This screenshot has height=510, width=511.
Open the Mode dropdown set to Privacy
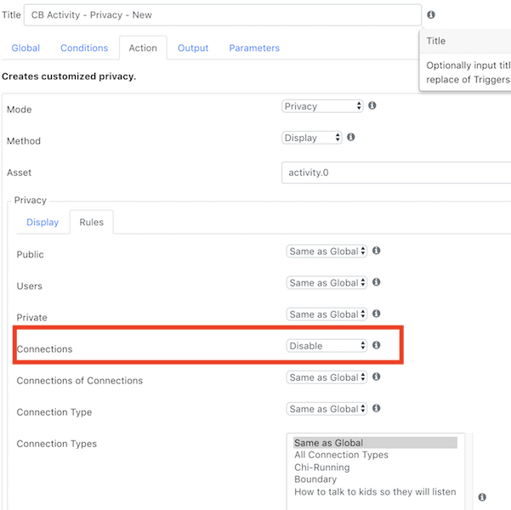(322, 106)
